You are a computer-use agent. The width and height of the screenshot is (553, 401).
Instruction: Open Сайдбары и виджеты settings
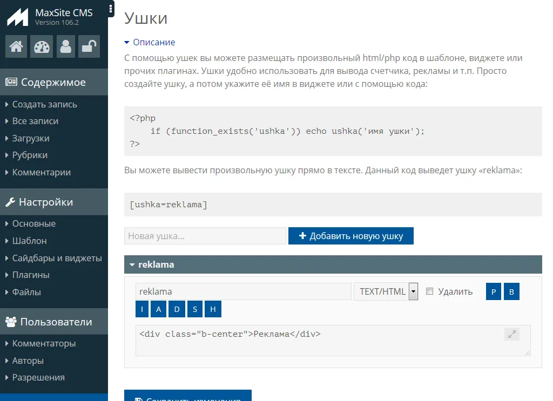[x=57, y=258]
